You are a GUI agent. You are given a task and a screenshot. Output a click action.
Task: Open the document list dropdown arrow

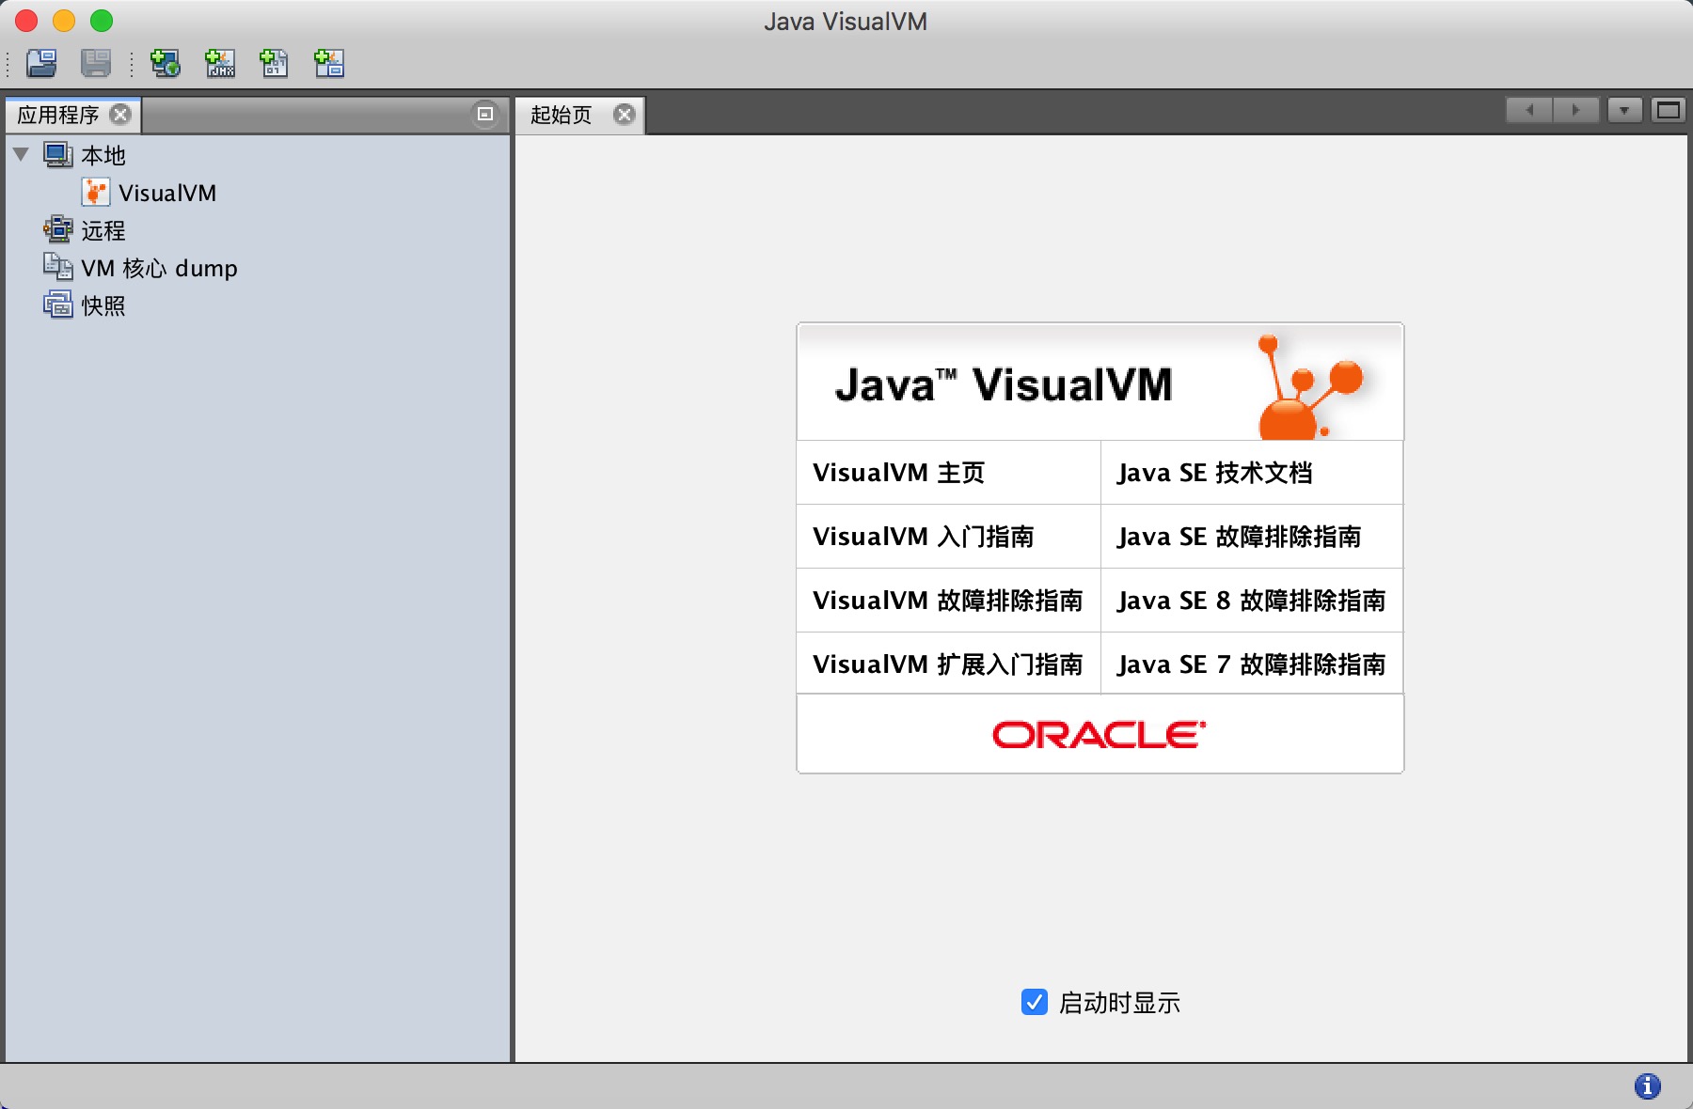pos(1624,111)
